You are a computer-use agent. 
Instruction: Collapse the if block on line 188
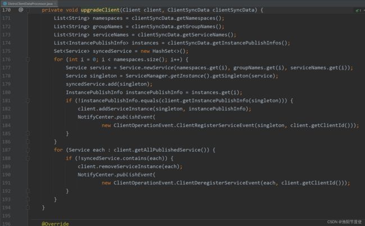[x=28, y=158]
